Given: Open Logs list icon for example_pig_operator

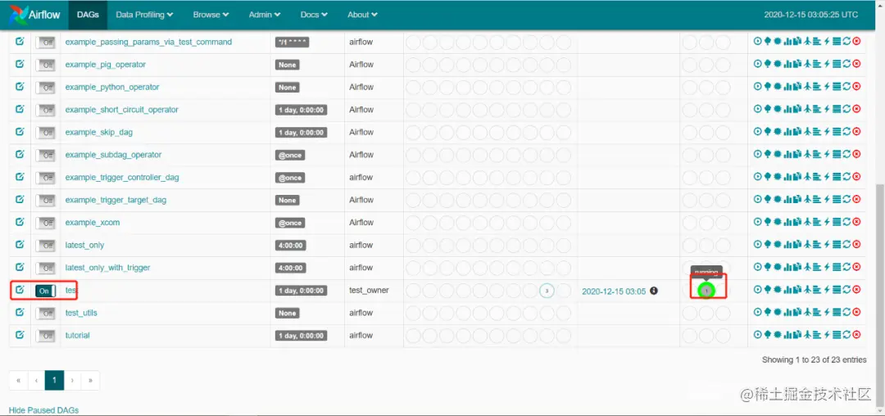Looking at the screenshot, I should pyautogui.click(x=837, y=64).
